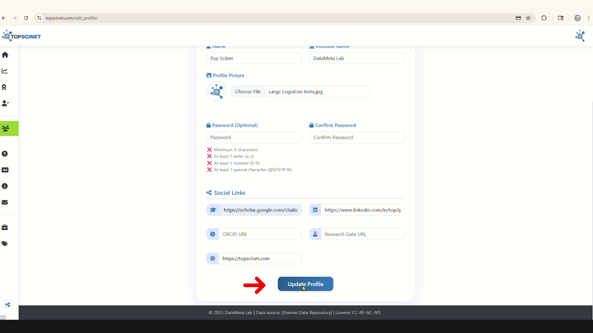Click the Choose File button
Image resolution: width=593 pixels, height=333 pixels.
coord(248,91)
